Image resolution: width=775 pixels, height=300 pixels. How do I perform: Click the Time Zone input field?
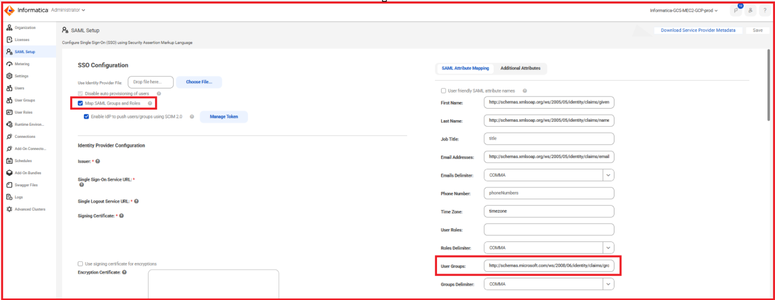pyautogui.click(x=549, y=212)
